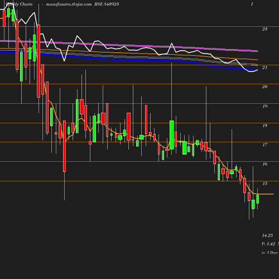Click the price axis label 18
This screenshot has height=279, width=279.
[x=264, y=126]
